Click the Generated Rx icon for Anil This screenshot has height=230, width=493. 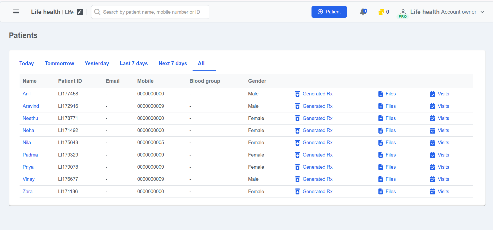297,94
